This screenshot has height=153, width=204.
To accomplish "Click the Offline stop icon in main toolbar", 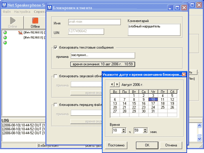I will coord(35,21).
